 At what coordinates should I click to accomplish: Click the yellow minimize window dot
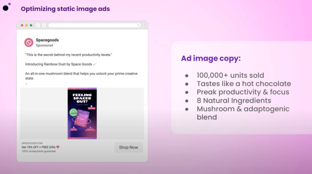point(27,25)
